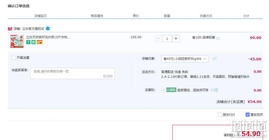Click the 确认订单信息 heading

click(x=19, y=6)
